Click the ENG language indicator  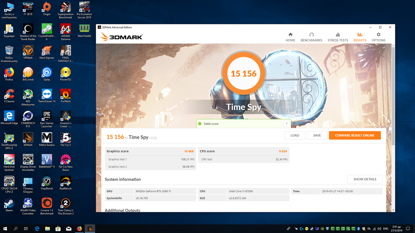coord(385,228)
